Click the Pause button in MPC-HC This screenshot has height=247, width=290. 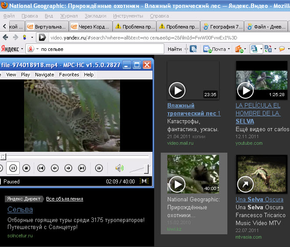[13, 168]
